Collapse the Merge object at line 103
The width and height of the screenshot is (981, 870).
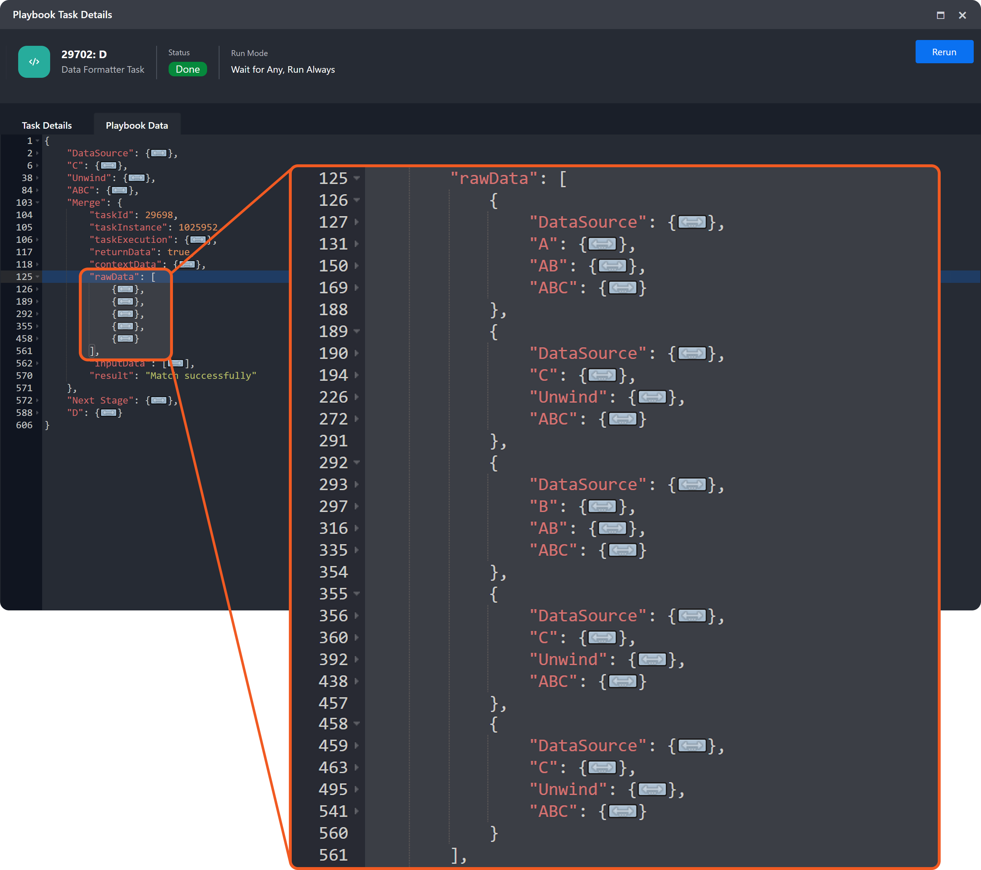37,203
